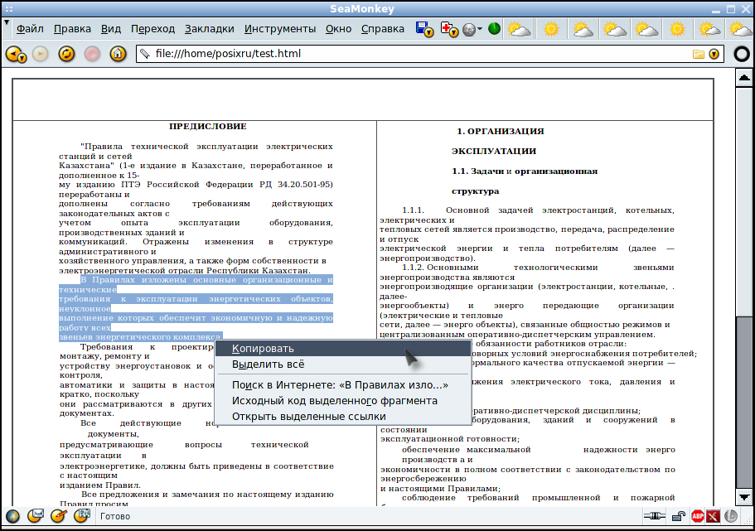Viewport: 755px width, 531px height.
Task: Click the green circle toolbar icon
Action: [x=494, y=29]
